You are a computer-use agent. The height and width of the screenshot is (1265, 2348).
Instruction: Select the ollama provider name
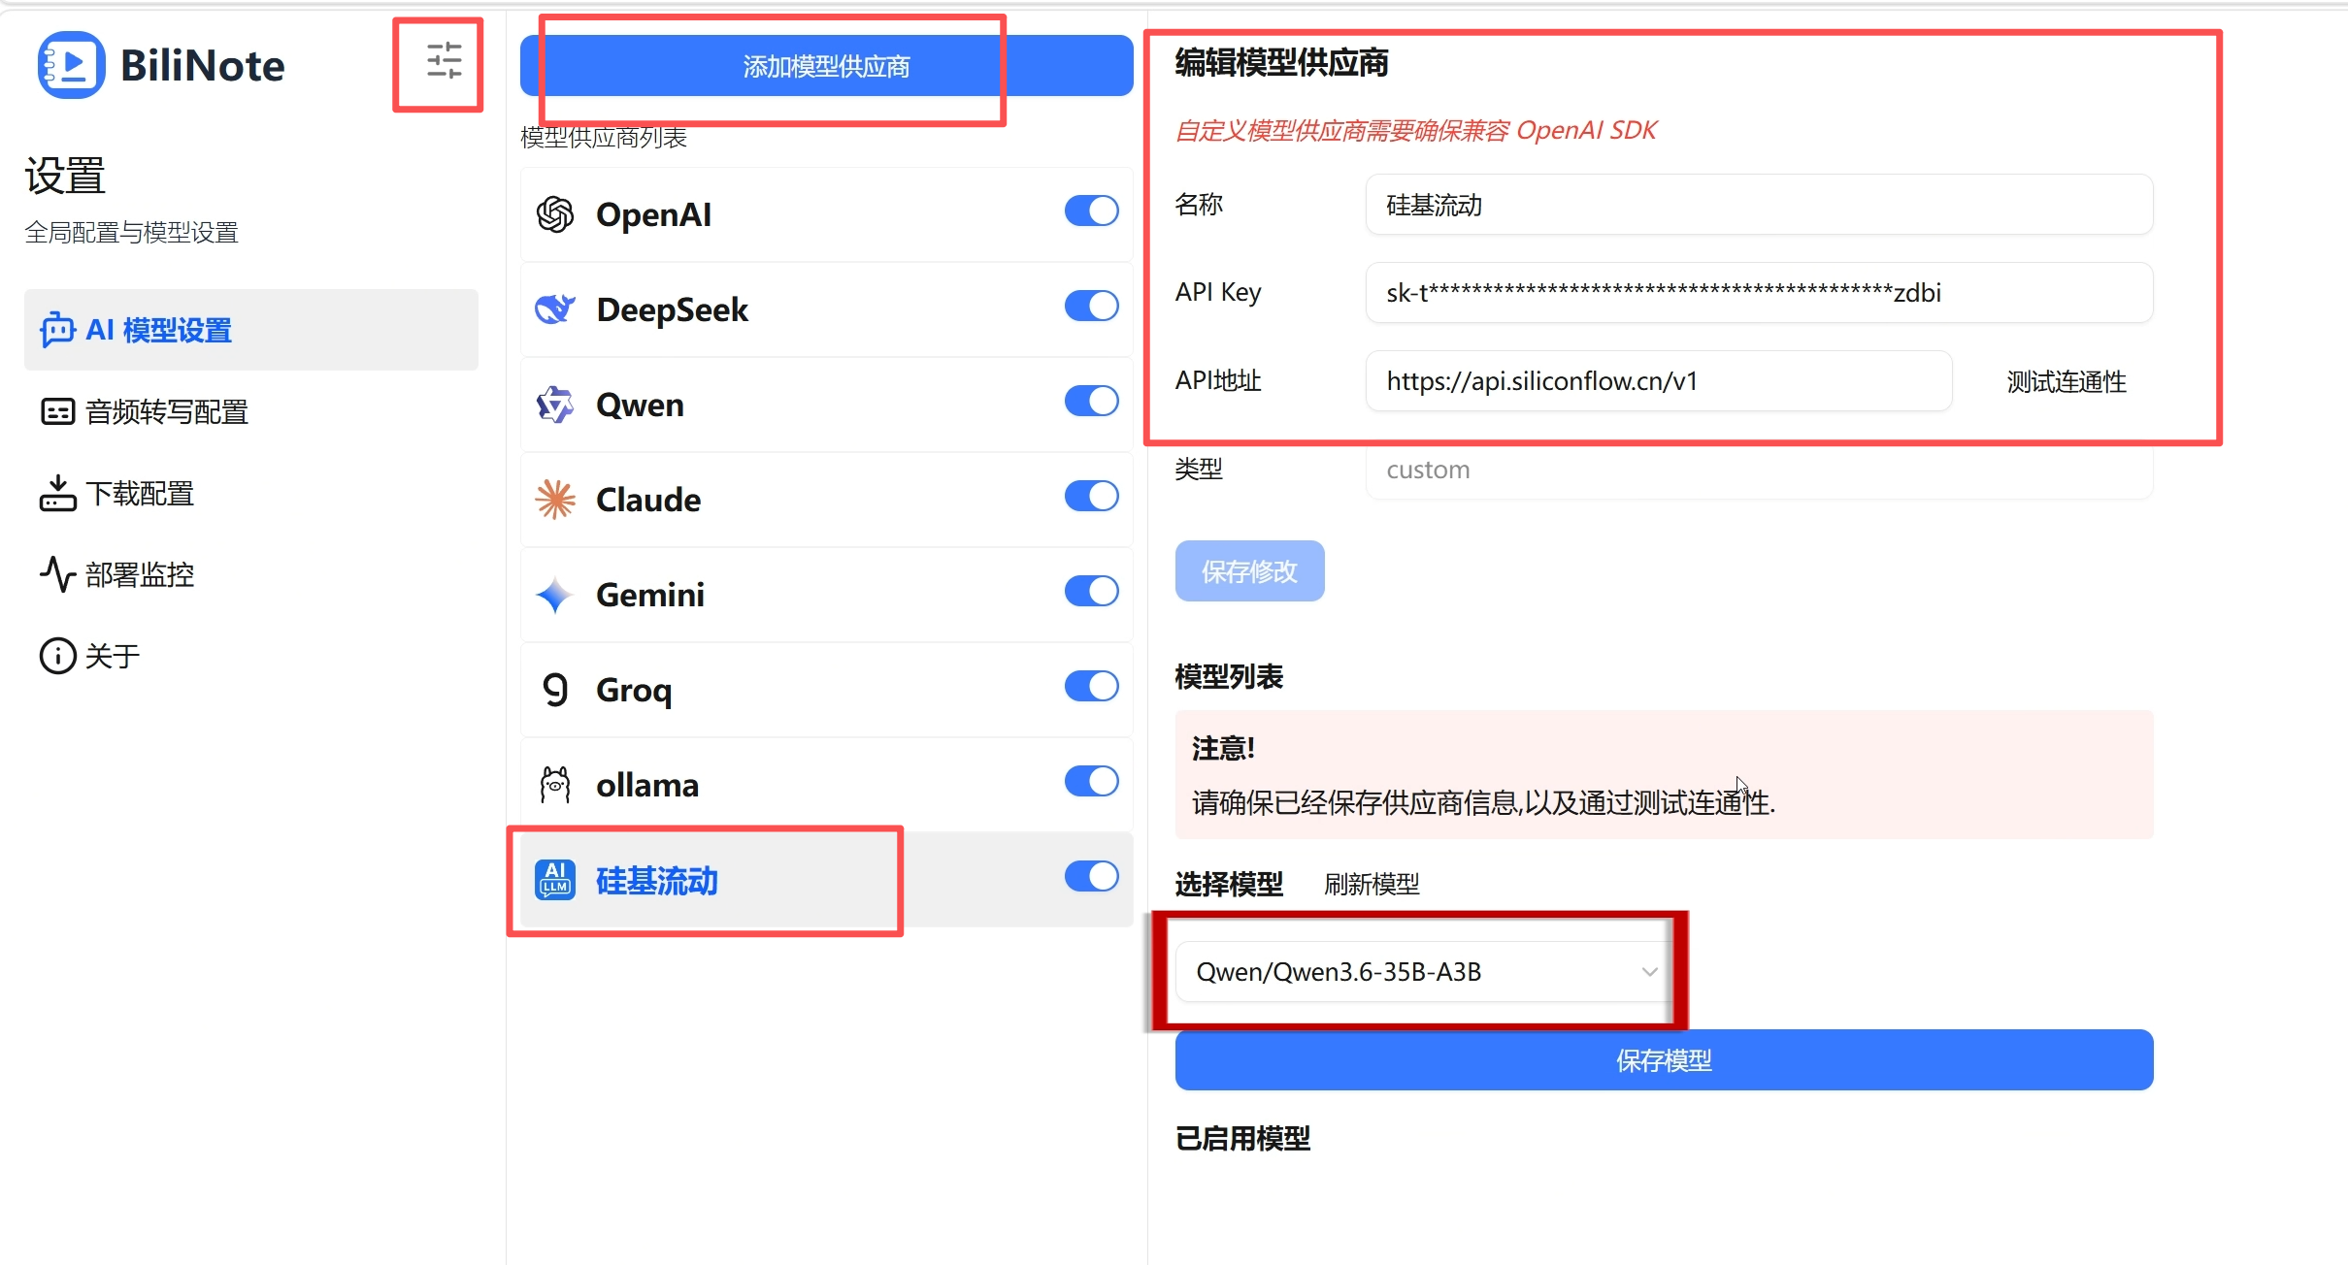pyautogui.click(x=647, y=785)
